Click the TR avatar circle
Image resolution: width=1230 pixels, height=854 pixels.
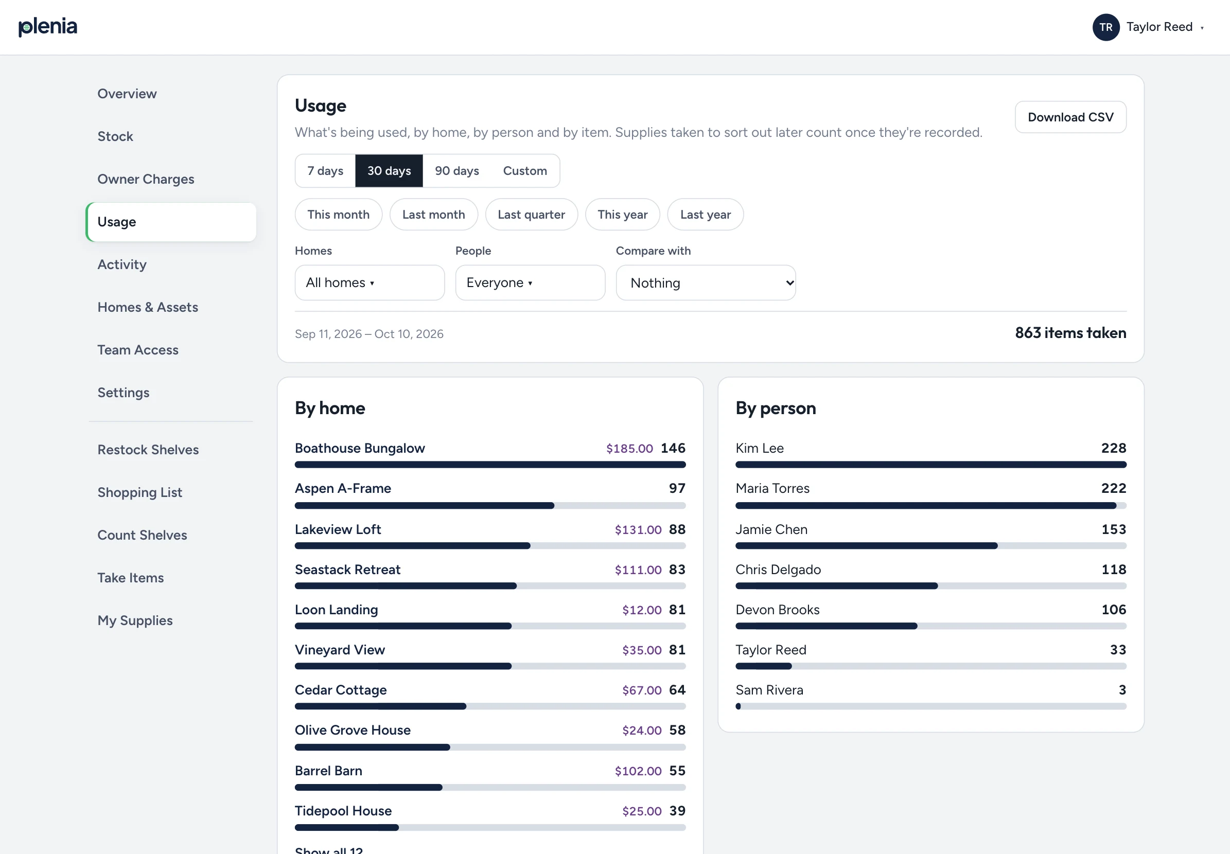[x=1105, y=27]
